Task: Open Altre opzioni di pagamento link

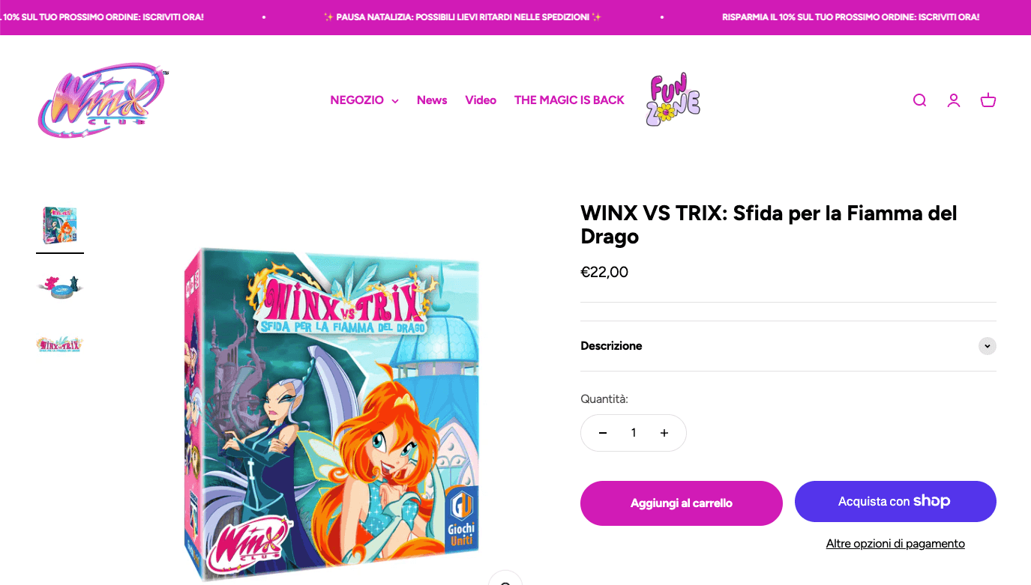Action: (895, 544)
